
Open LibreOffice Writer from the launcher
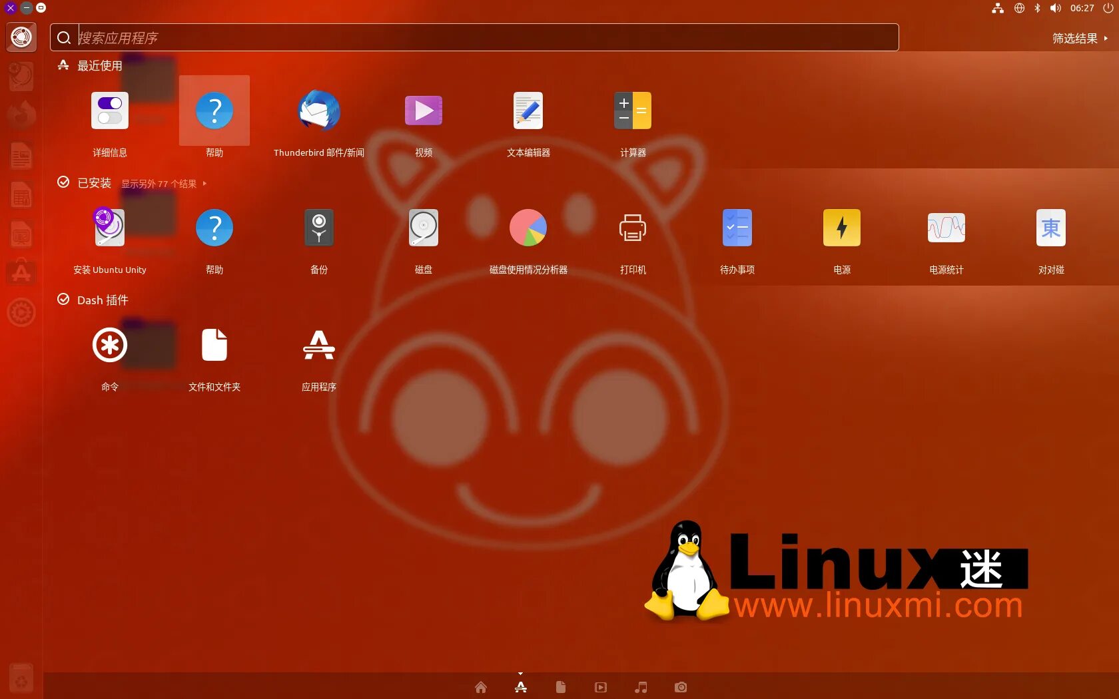21,156
